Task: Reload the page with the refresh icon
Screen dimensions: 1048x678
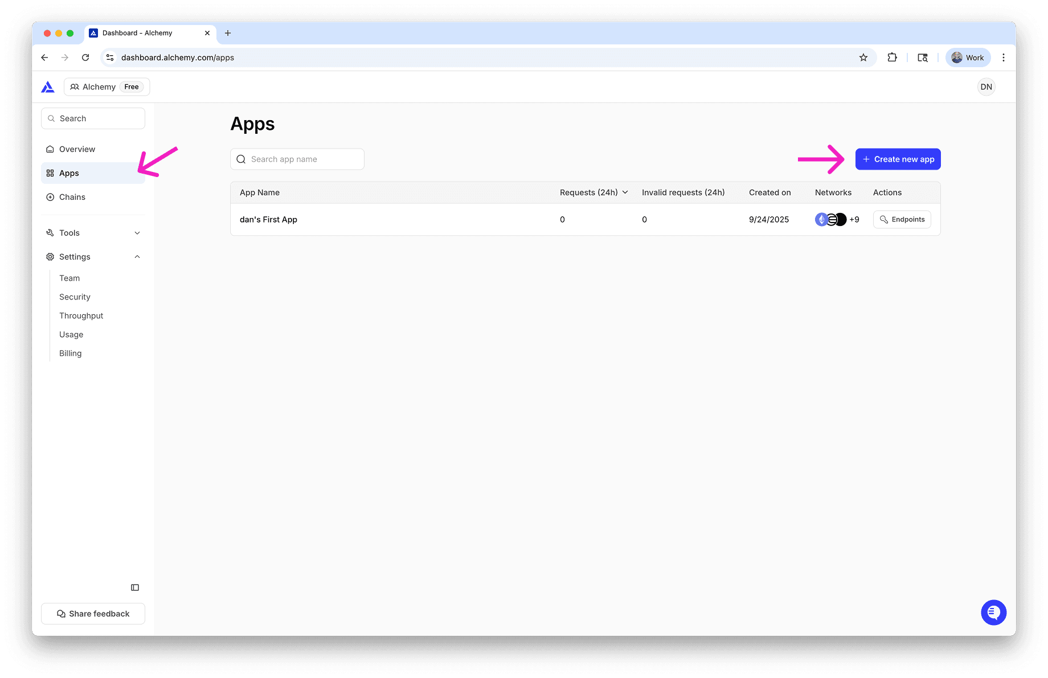Action: (x=85, y=57)
